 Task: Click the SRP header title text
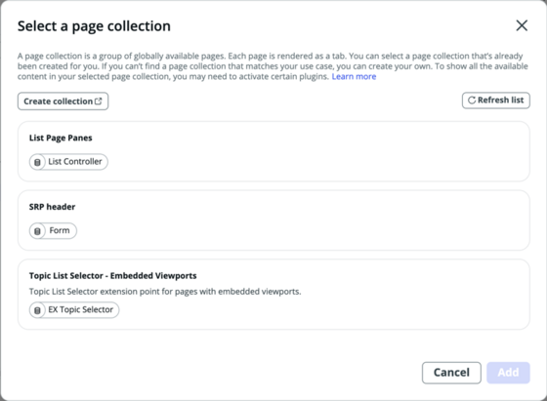click(x=53, y=207)
